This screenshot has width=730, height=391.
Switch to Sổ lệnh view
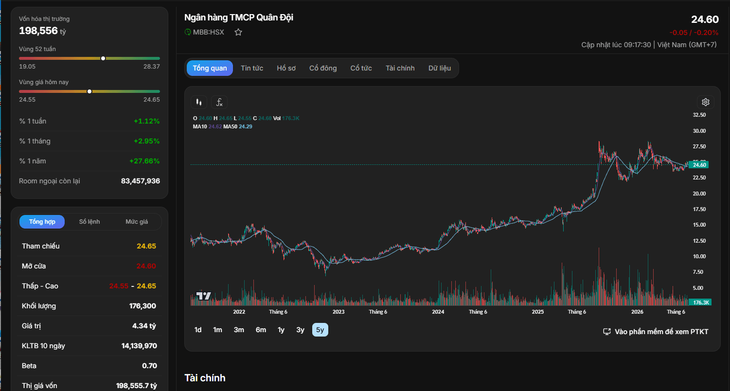(89, 222)
